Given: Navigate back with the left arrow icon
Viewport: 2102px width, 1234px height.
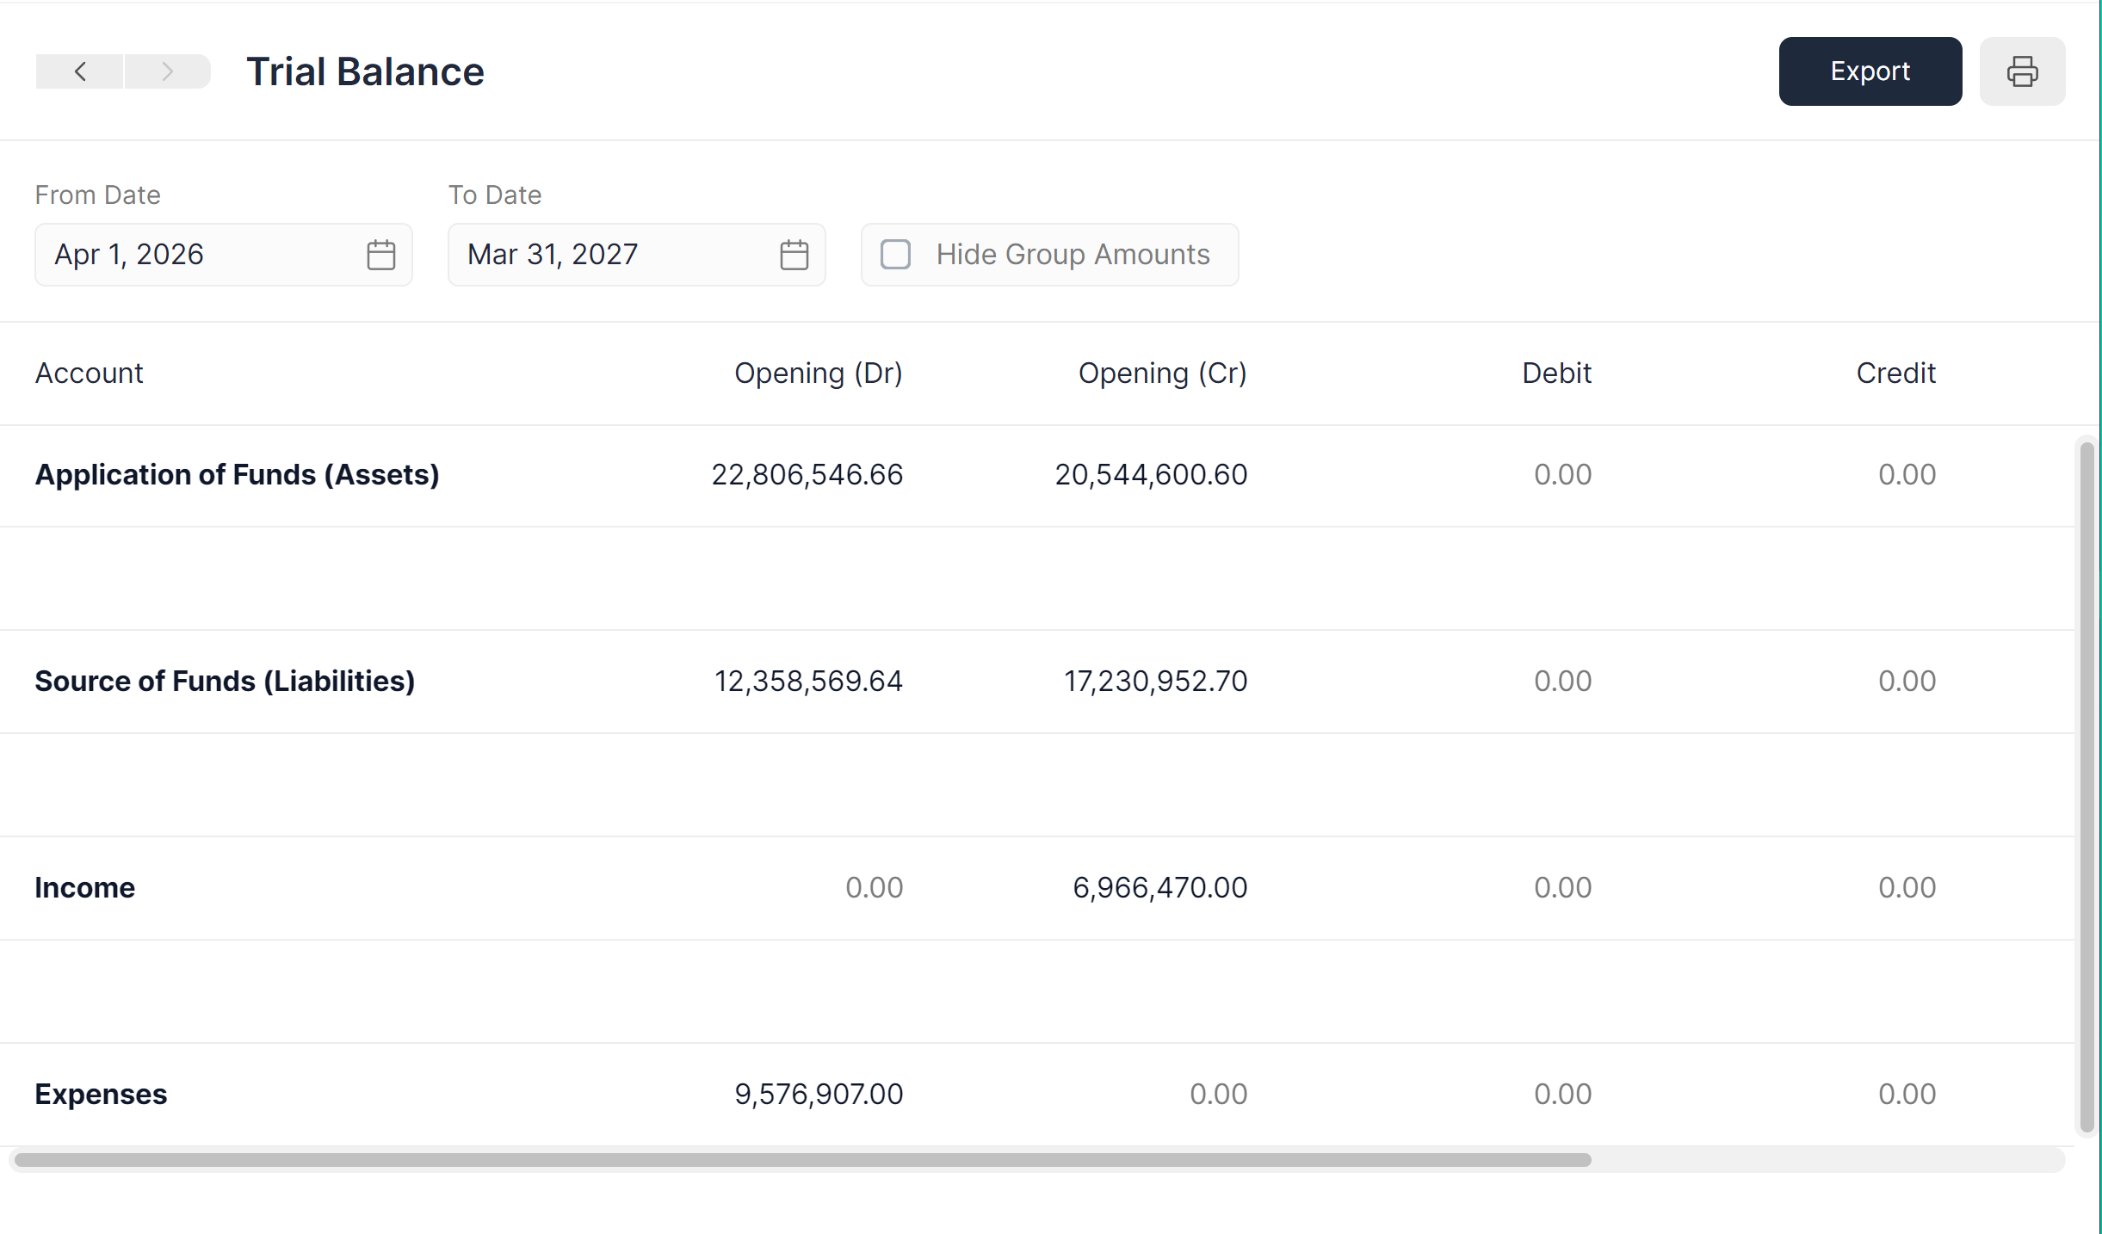Looking at the screenshot, I should (x=80, y=71).
